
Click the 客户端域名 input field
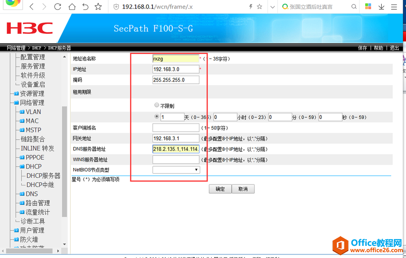click(176, 128)
